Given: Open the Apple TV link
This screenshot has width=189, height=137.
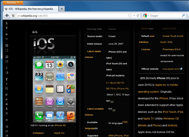Looking at the screenshot, I should point(148,119).
